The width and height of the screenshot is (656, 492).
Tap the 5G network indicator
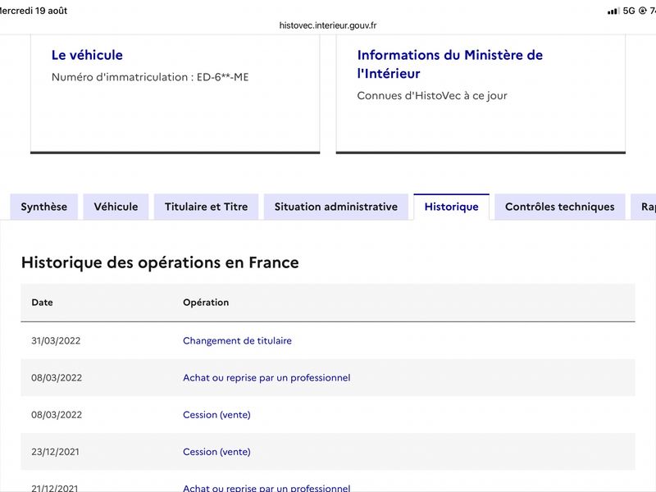(629, 11)
